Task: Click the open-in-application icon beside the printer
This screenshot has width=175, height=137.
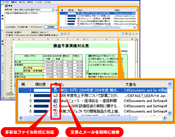Action: point(126,34)
